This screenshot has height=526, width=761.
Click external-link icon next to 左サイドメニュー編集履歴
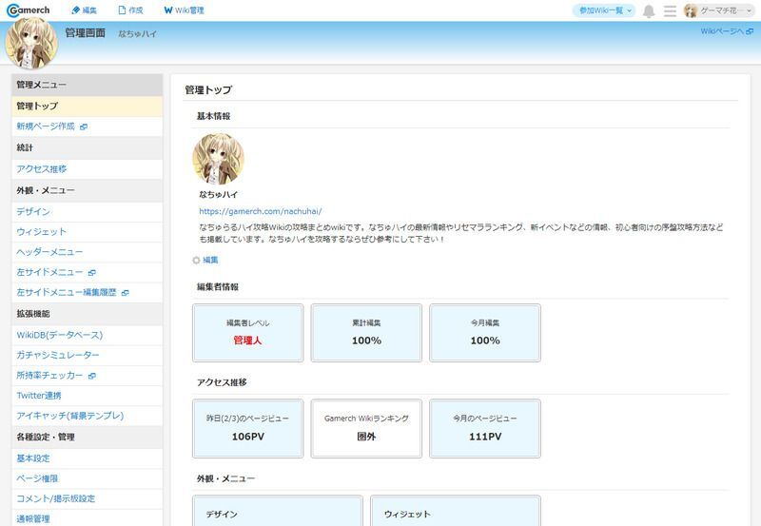pyautogui.click(x=125, y=293)
